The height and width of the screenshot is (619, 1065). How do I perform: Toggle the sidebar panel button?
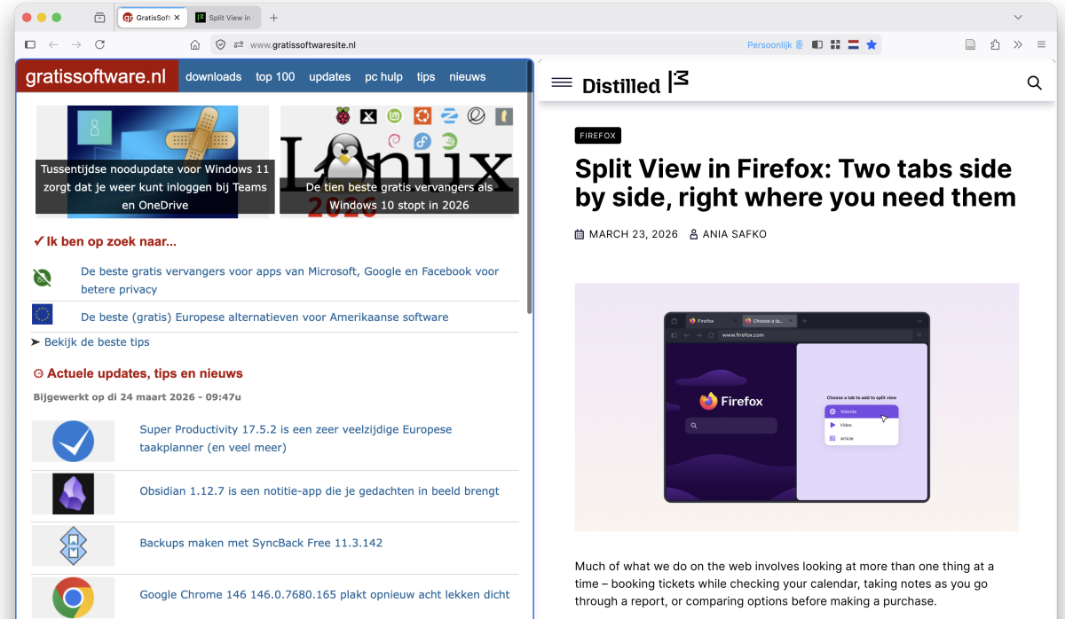[30, 44]
